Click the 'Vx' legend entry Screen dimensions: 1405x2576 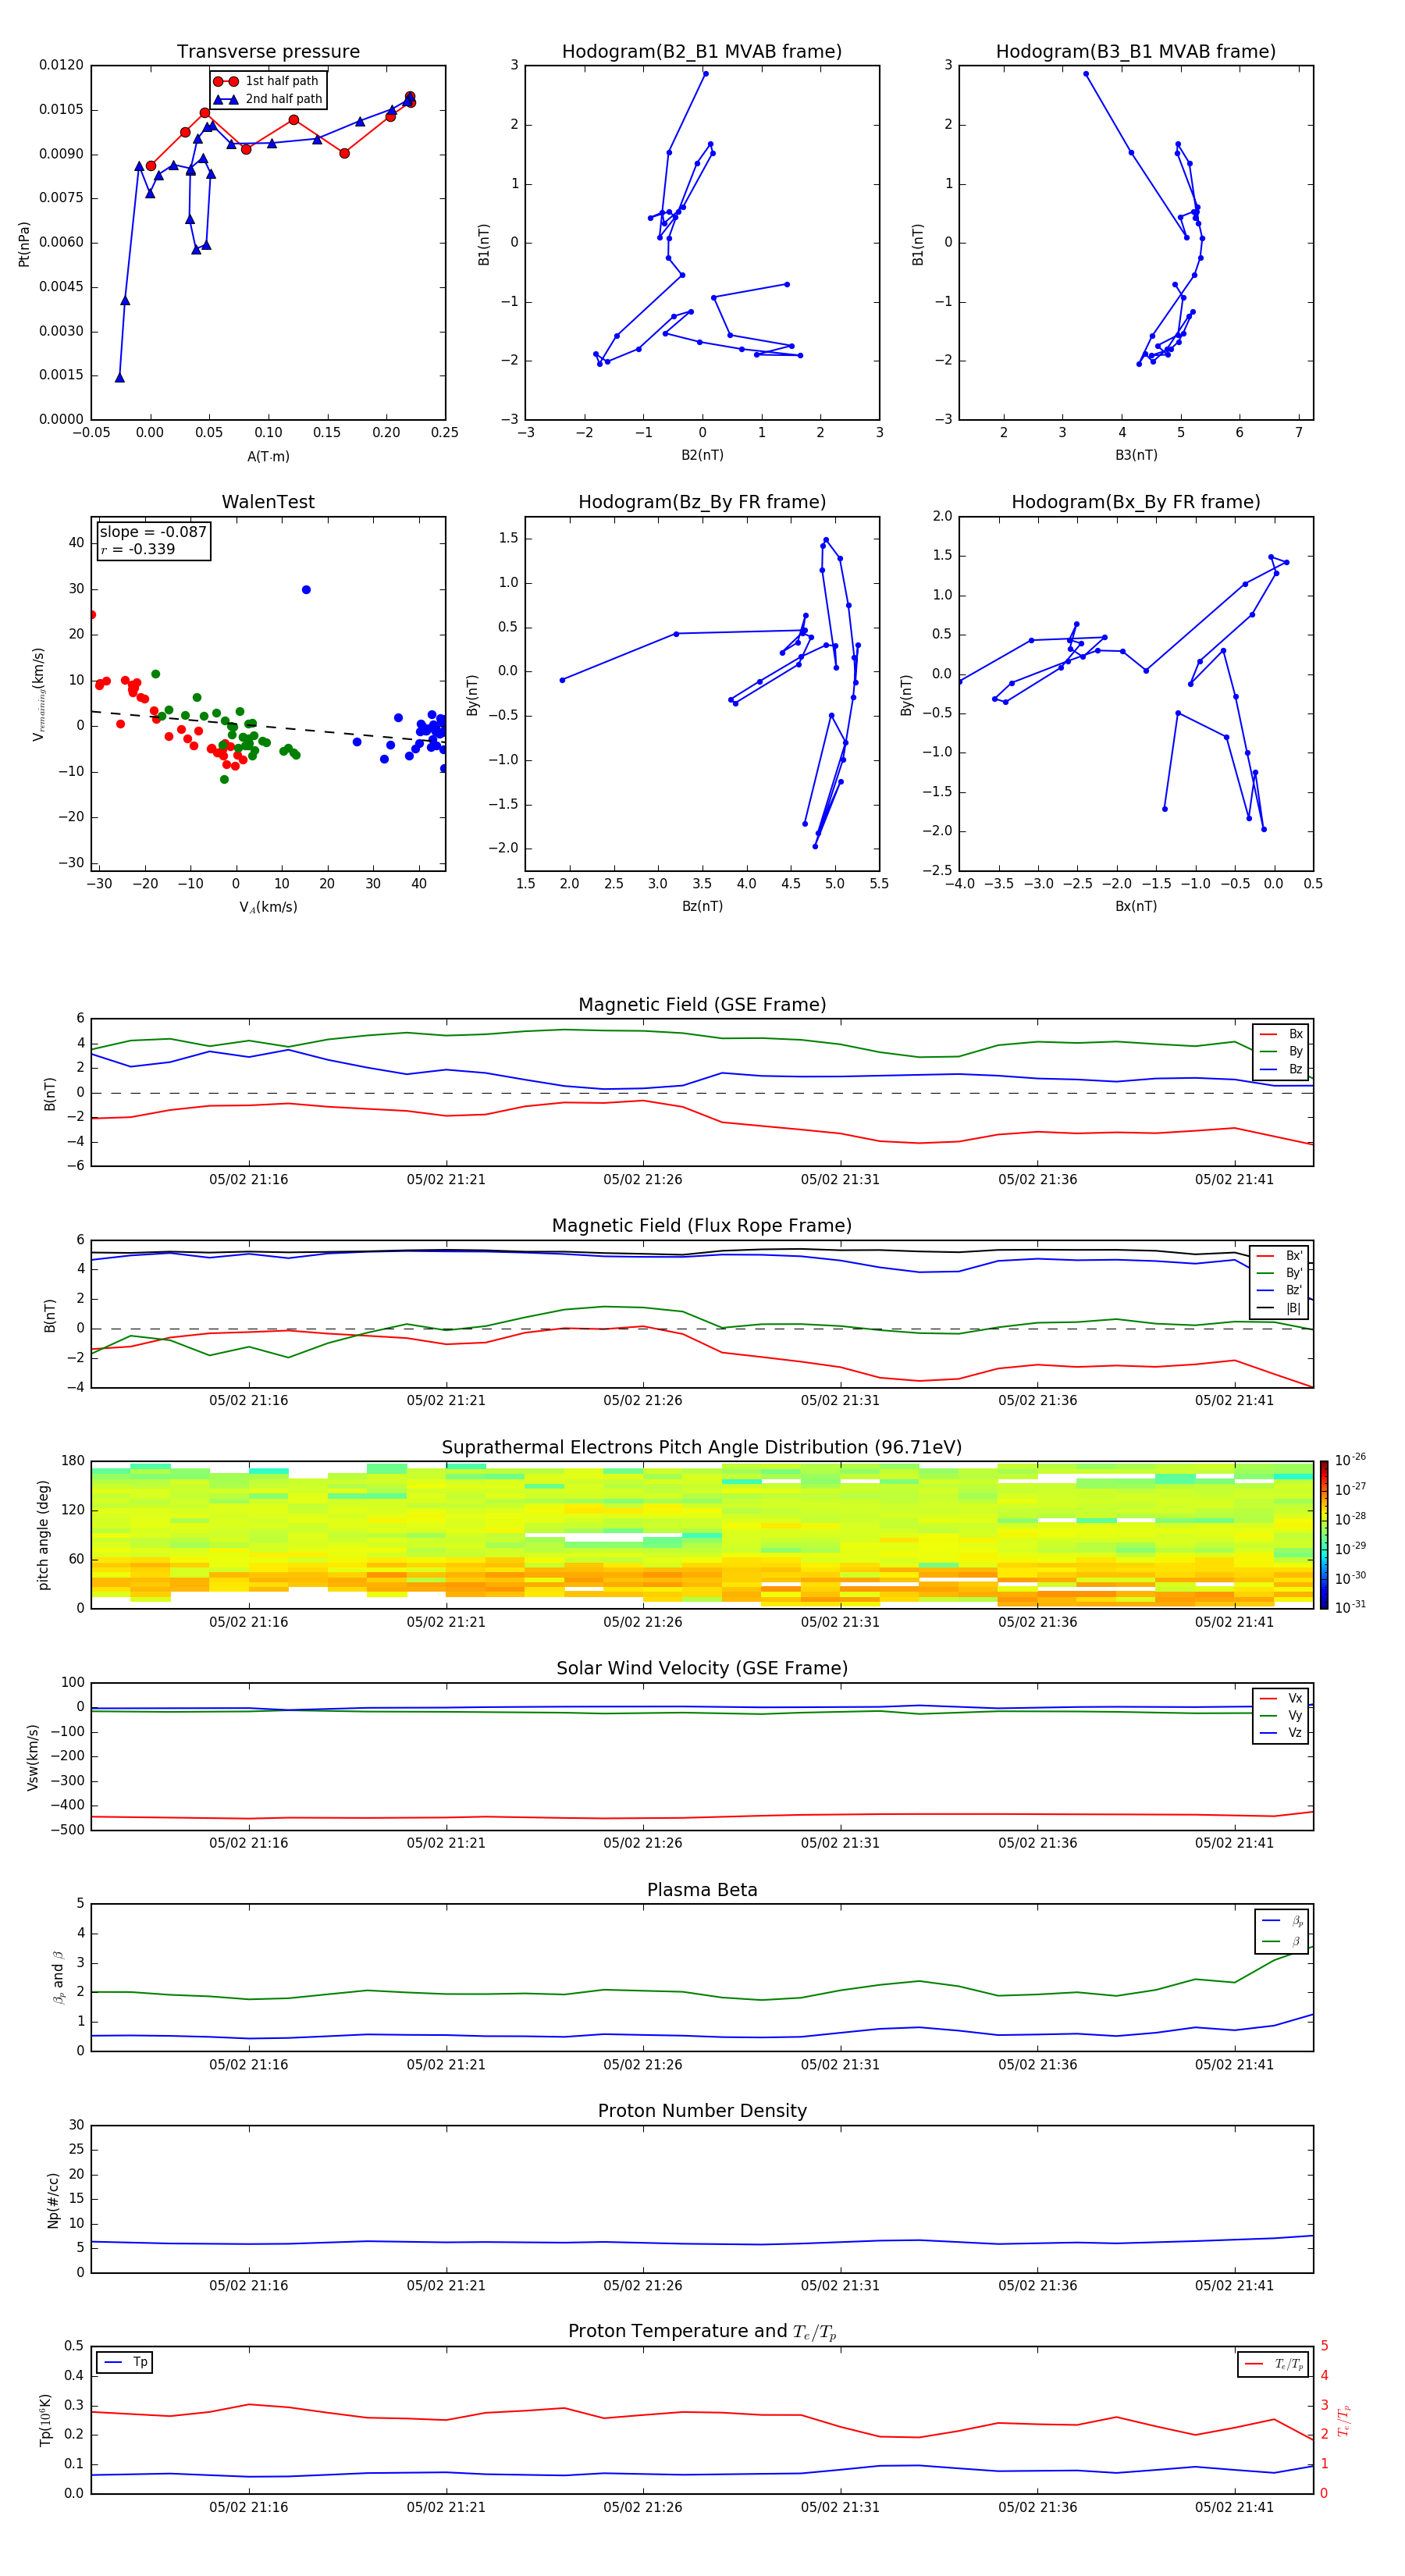point(1281,1698)
